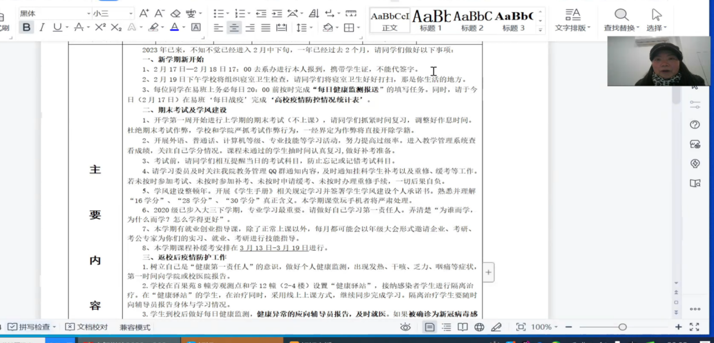Screen dimensions: 714x343
Task: Click the help question mark sidebar icon
Action: 695,125
